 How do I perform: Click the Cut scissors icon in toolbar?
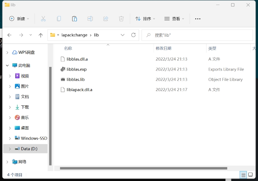click(x=43, y=19)
